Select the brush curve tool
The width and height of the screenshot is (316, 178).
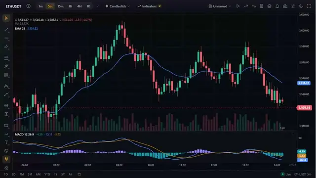coord(6,134)
